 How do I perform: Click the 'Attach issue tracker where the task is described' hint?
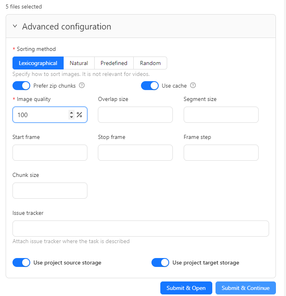(71, 241)
